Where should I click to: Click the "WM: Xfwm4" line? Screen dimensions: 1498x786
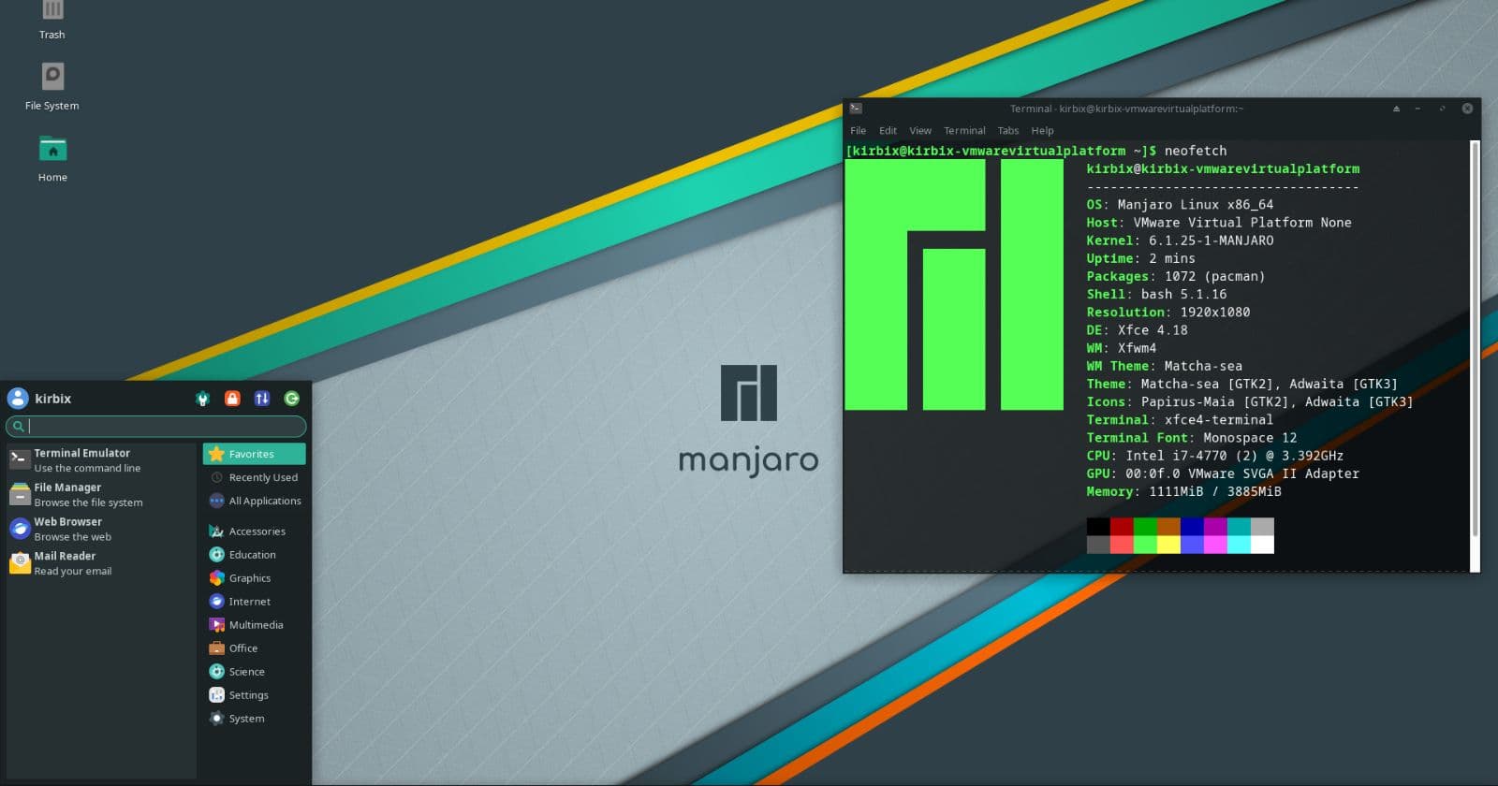coord(1122,348)
